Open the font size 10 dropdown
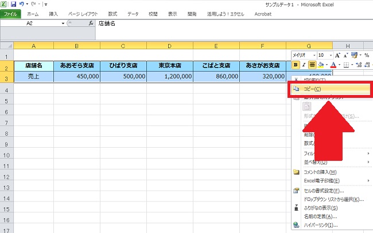The height and width of the screenshot is (233, 373). [329, 56]
